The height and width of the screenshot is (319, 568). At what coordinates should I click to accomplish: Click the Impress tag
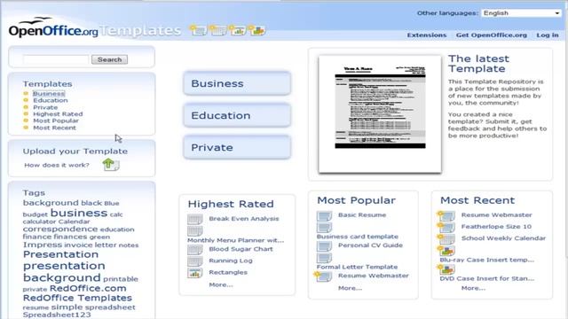[43, 245]
